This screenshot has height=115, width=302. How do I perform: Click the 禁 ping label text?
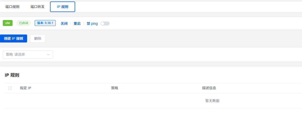tap(92, 23)
